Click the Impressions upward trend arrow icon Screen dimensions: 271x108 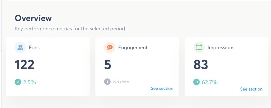[196, 82]
